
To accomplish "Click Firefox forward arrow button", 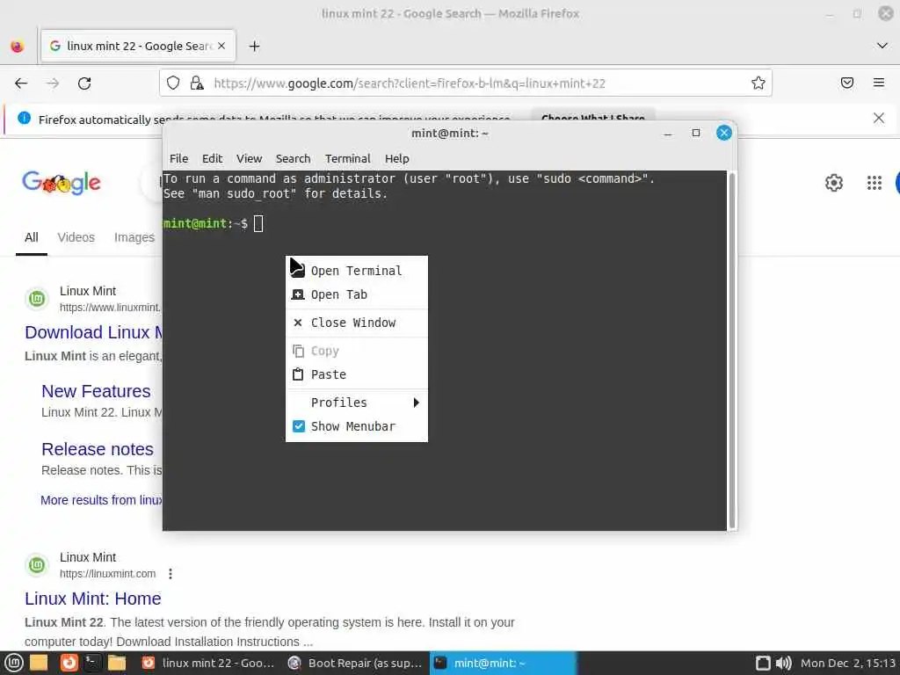I will point(53,83).
